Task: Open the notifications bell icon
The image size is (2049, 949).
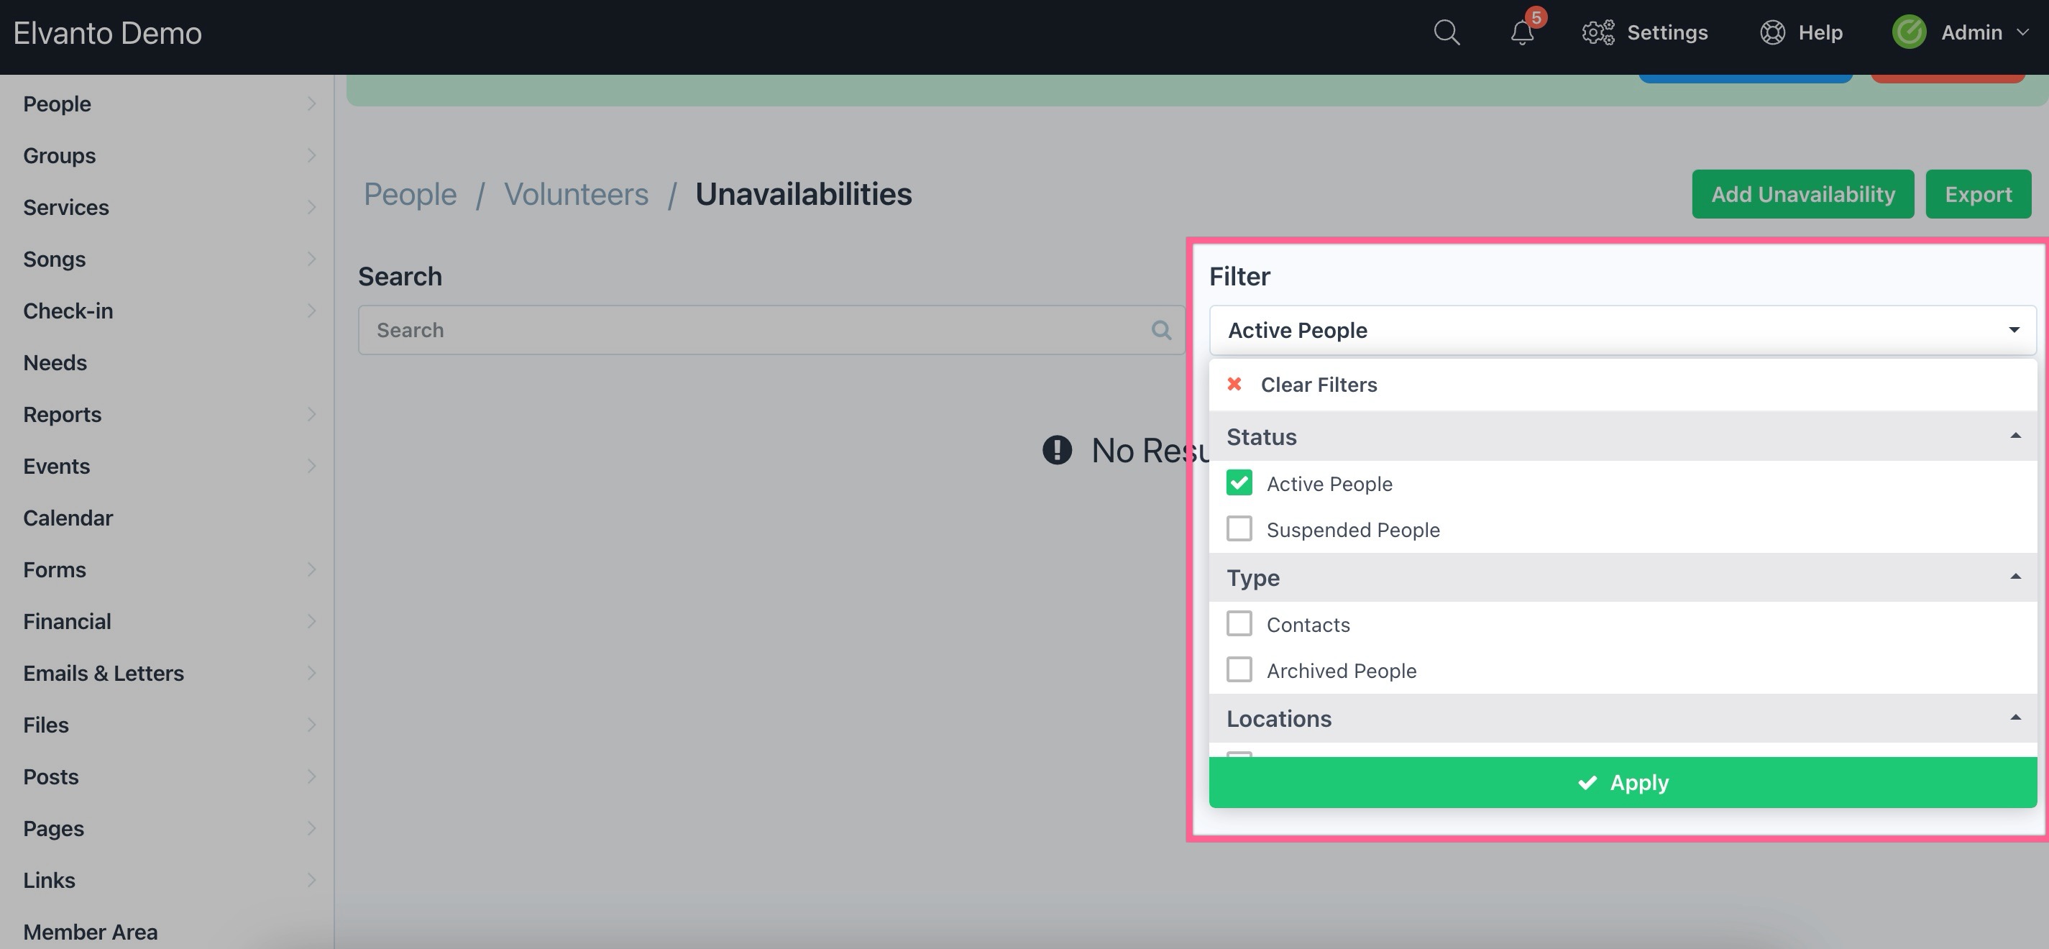Action: point(1521,32)
